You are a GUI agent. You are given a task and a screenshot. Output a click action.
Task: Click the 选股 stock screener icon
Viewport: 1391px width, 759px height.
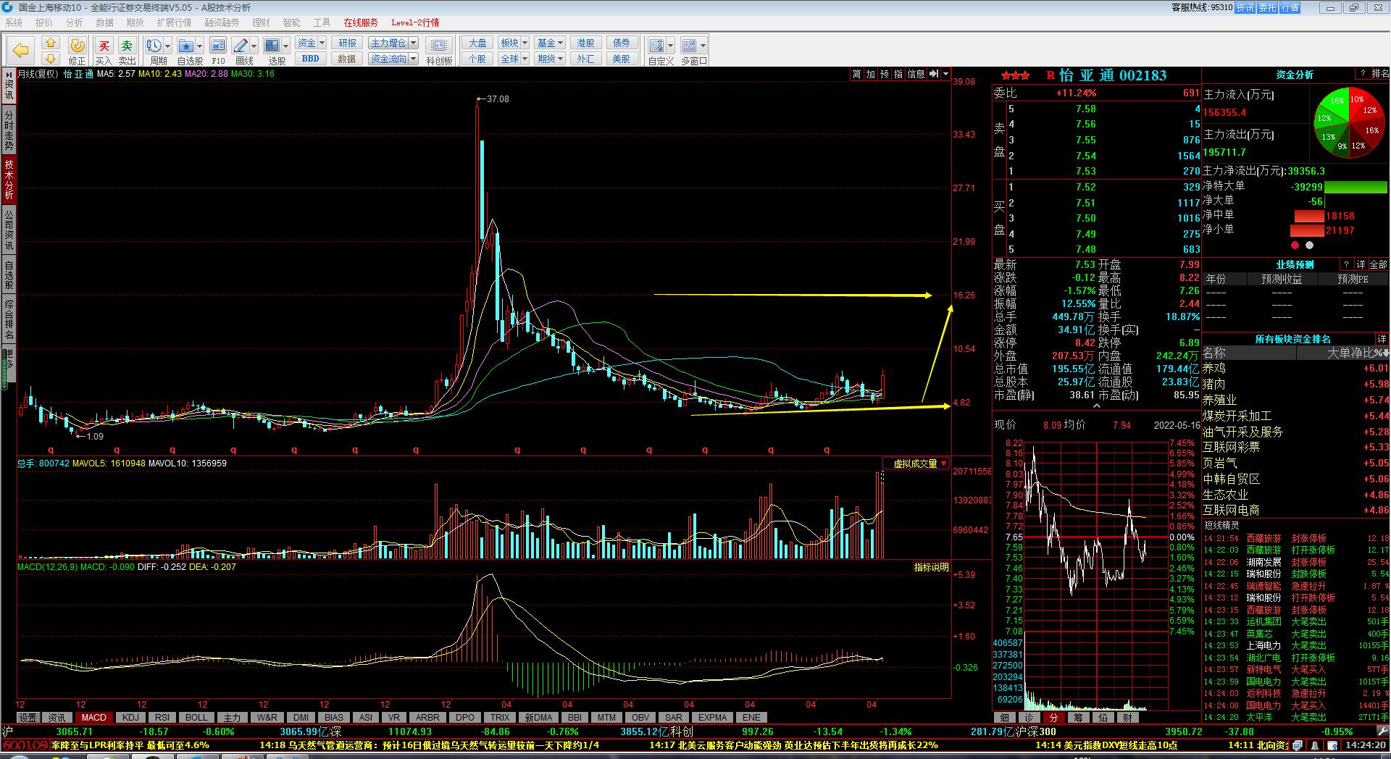(x=272, y=45)
